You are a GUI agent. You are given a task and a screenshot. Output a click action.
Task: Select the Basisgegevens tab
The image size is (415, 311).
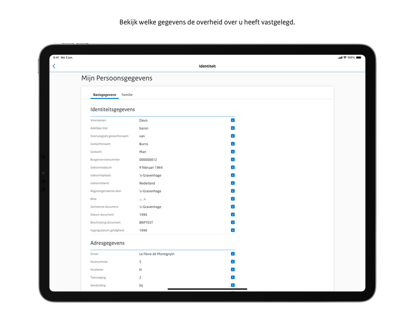105,95
